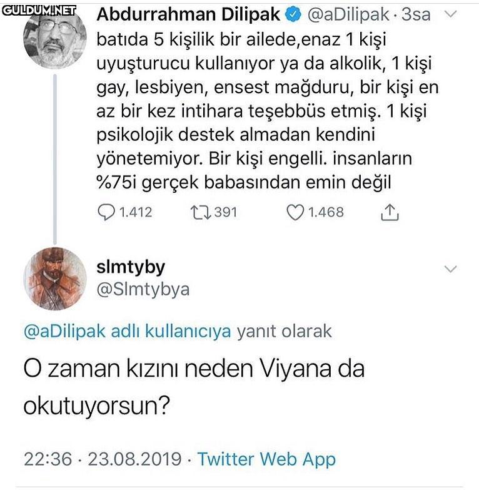Open Abdurrahman Dilipak's profile picture
Screen dimensions: 479x490
[54, 39]
